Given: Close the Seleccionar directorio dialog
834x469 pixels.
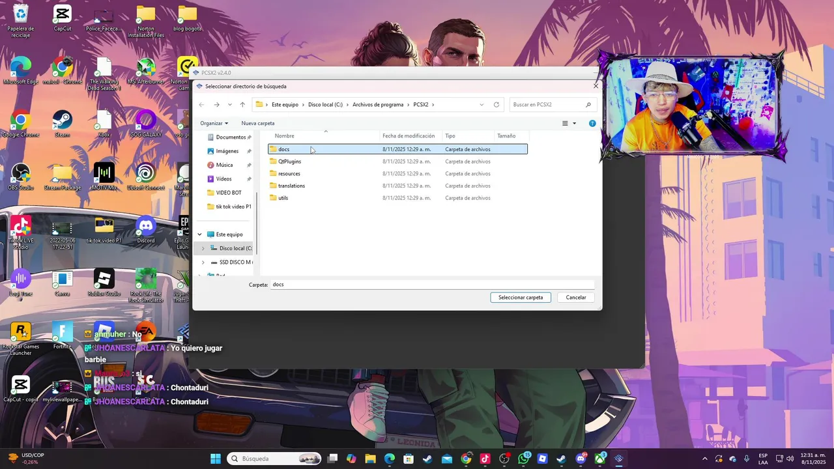Looking at the screenshot, I should (x=596, y=86).
